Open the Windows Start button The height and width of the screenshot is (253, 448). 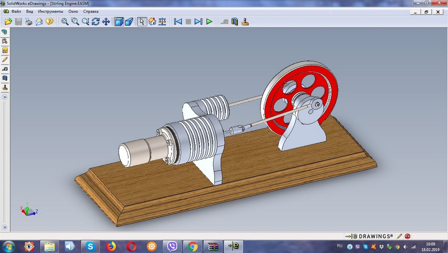pos(8,246)
